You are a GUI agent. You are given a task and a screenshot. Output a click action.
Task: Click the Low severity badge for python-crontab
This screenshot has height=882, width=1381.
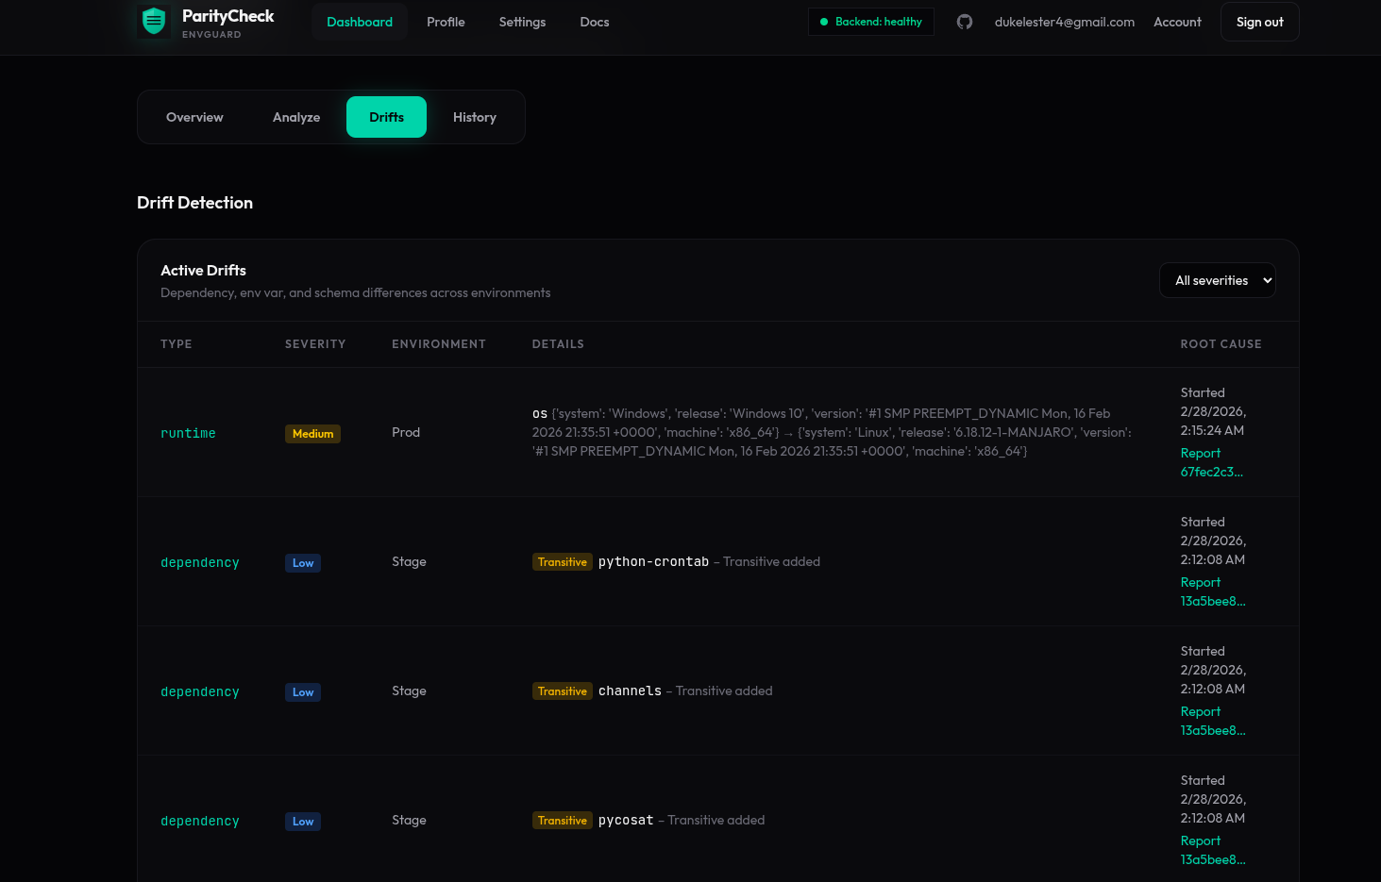[302, 562]
